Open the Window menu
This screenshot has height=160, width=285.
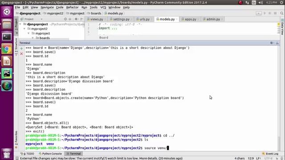point(114,8)
